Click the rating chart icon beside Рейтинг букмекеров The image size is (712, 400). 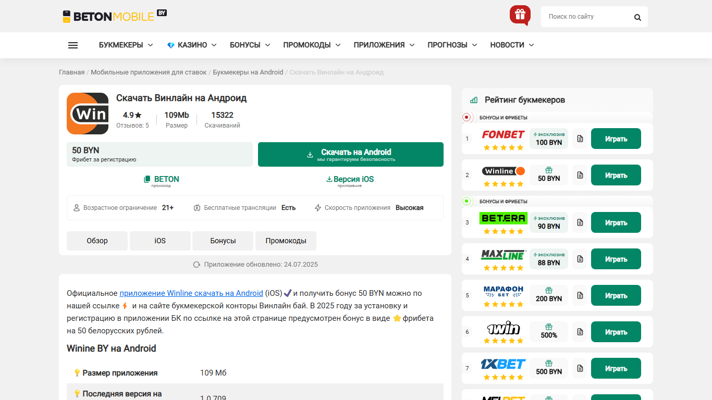(x=474, y=100)
